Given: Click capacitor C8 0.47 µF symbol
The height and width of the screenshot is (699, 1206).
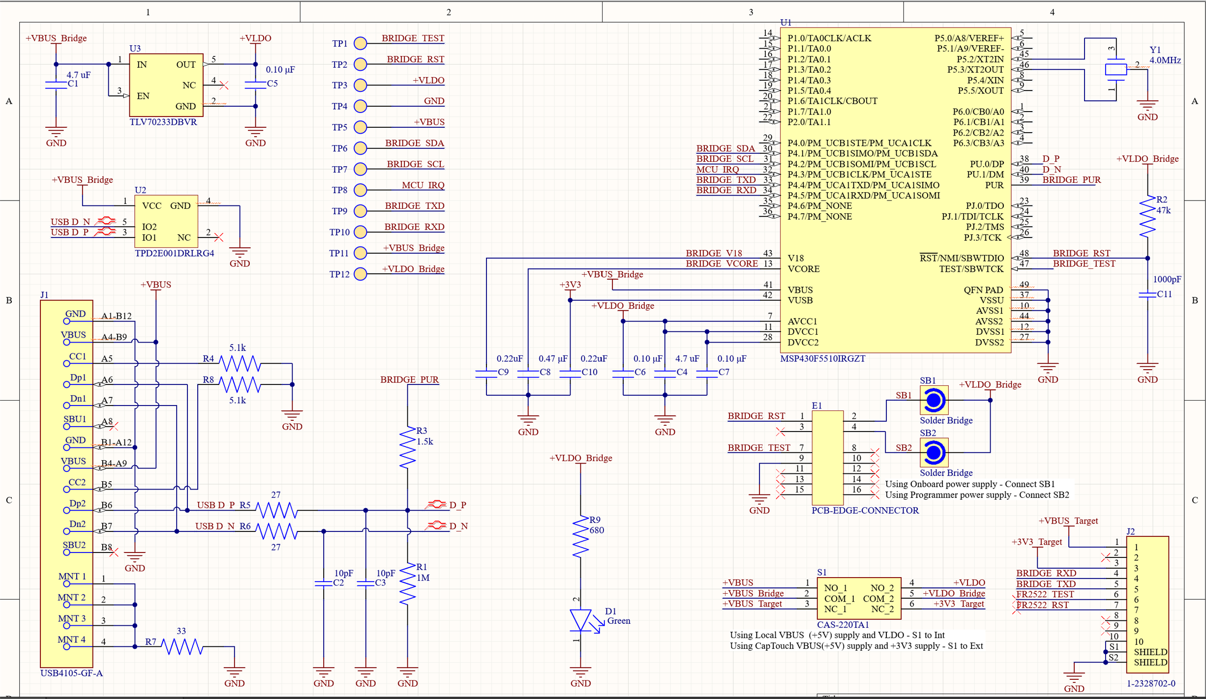Looking at the screenshot, I should point(528,374).
